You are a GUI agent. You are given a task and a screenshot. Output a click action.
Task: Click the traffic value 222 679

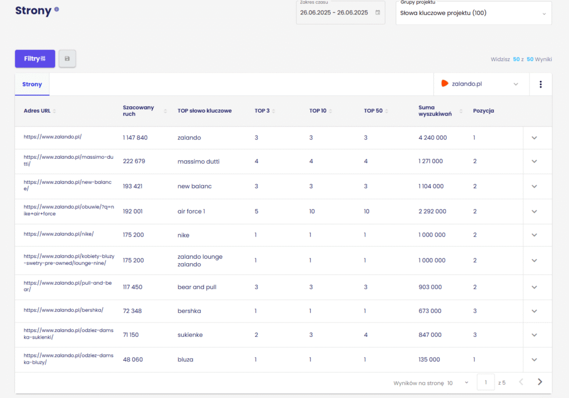click(134, 161)
